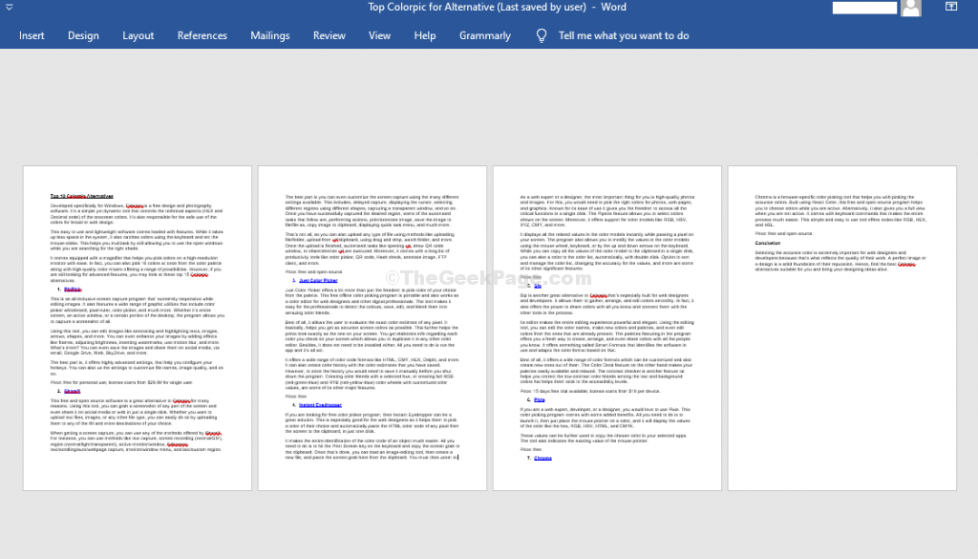978x559 pixels.
Task: Click the user account avatar icon
Action: coord(910,8)
